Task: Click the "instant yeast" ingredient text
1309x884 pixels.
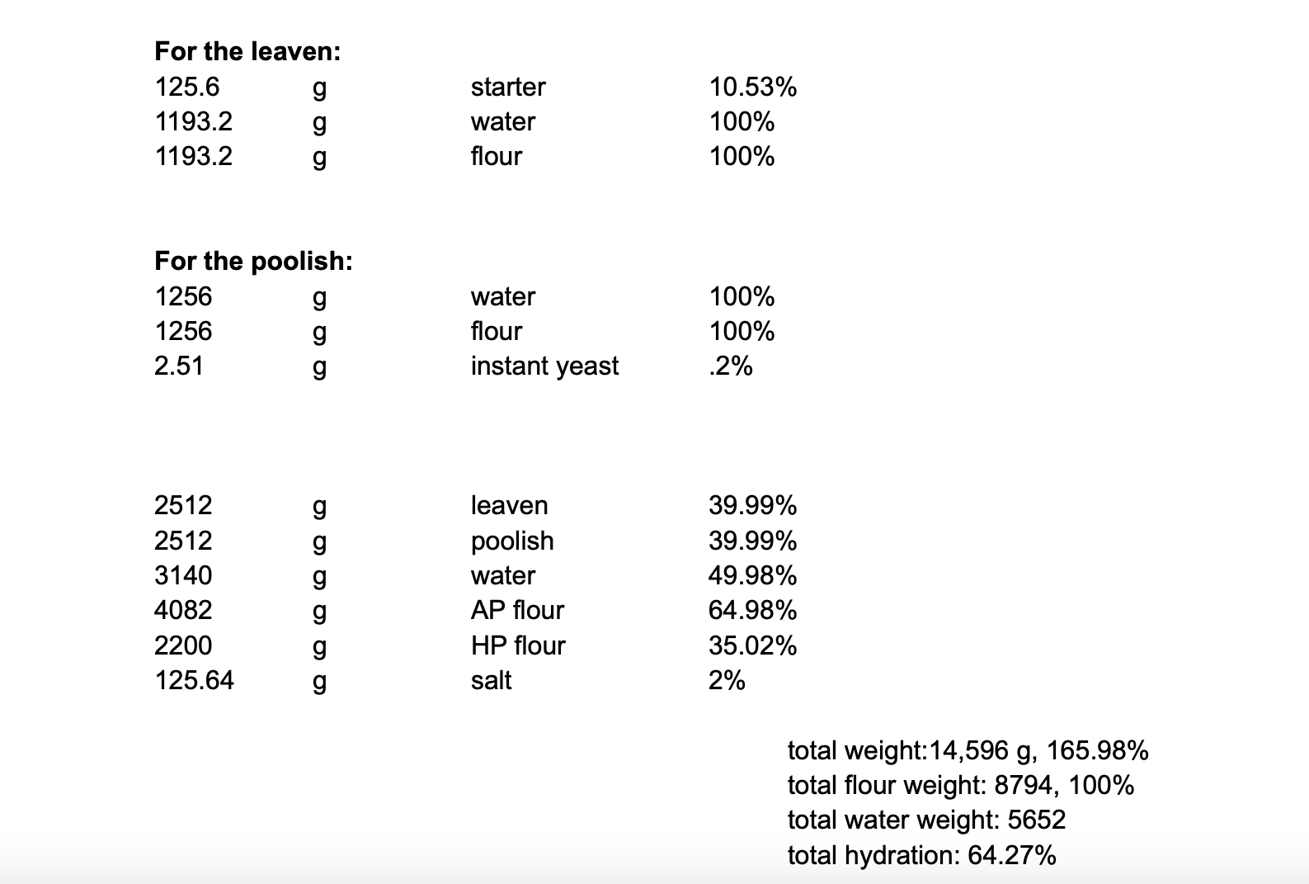Action: click(x=544, y=366)
